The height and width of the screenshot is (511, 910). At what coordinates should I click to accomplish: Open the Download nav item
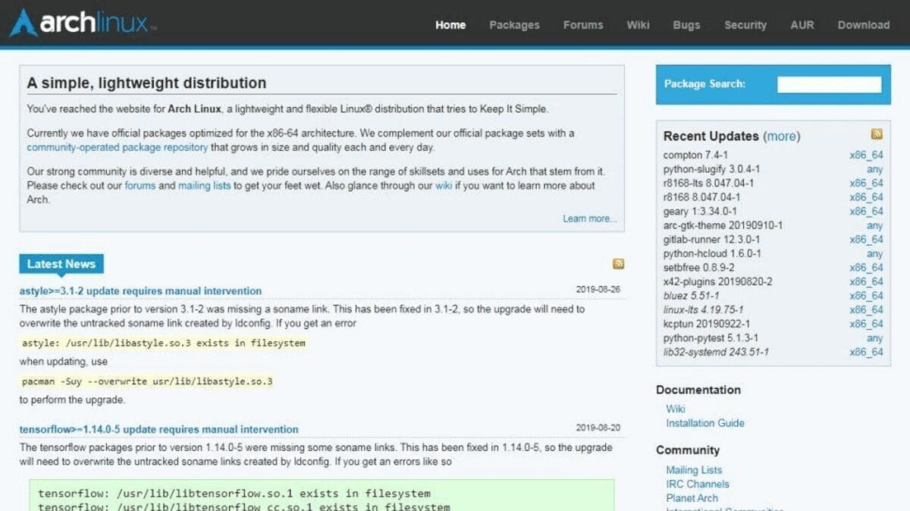pos(864,25)
